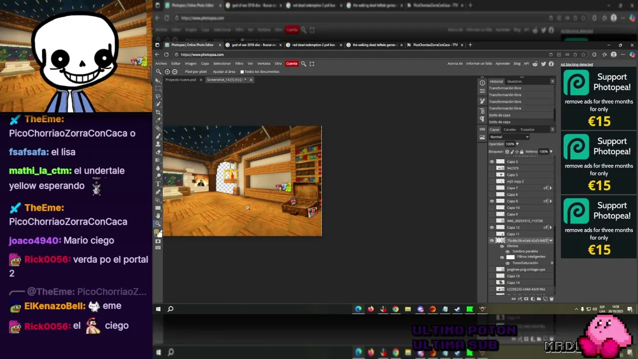Select the Hand pan tool
The height and width of the screenshot is (359, 638).
tap(158, 215)
